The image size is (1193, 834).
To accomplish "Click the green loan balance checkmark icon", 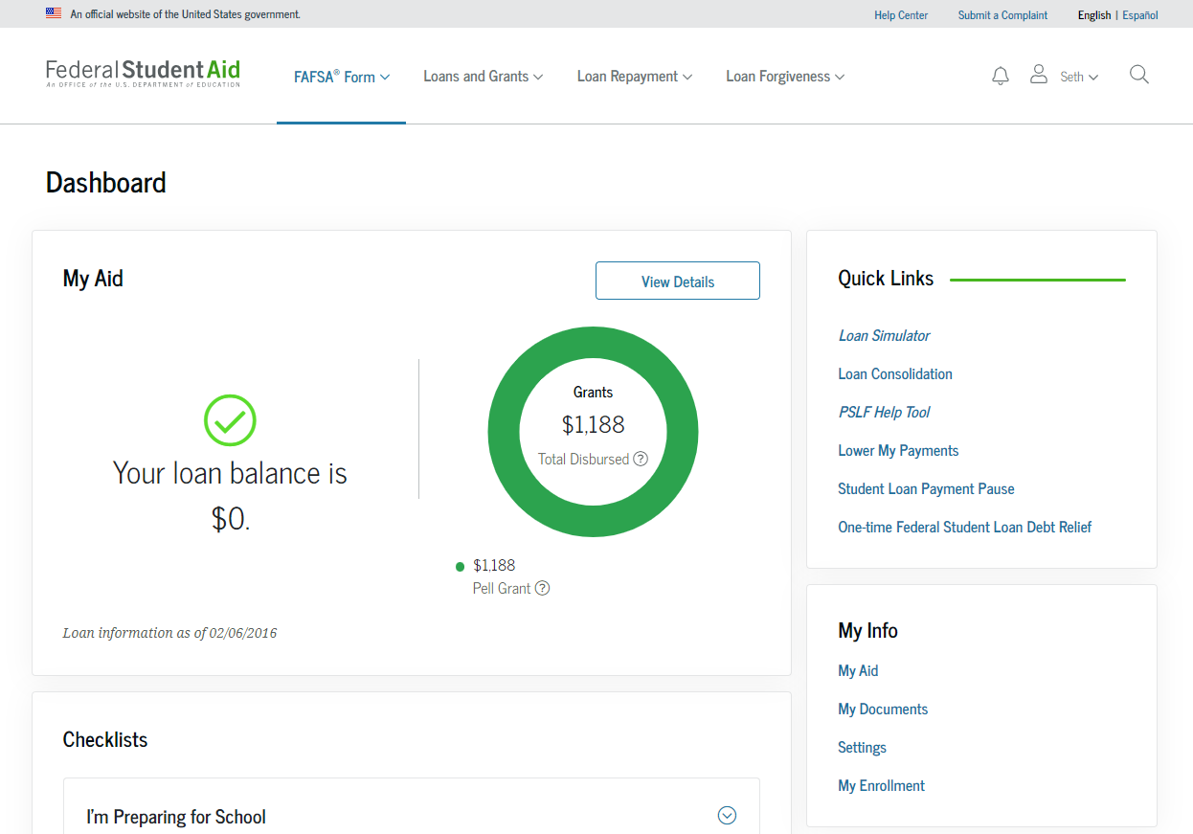I will 230,419.
